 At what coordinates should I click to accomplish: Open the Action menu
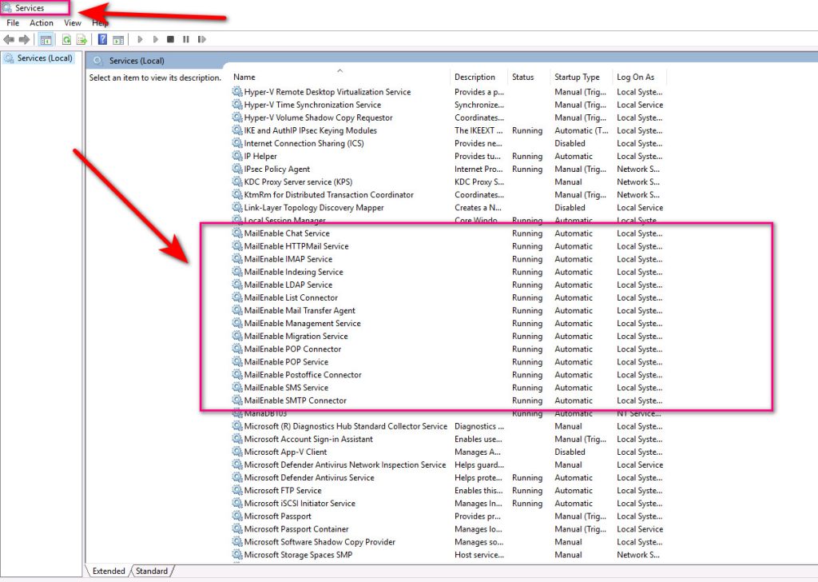[42, 23]
